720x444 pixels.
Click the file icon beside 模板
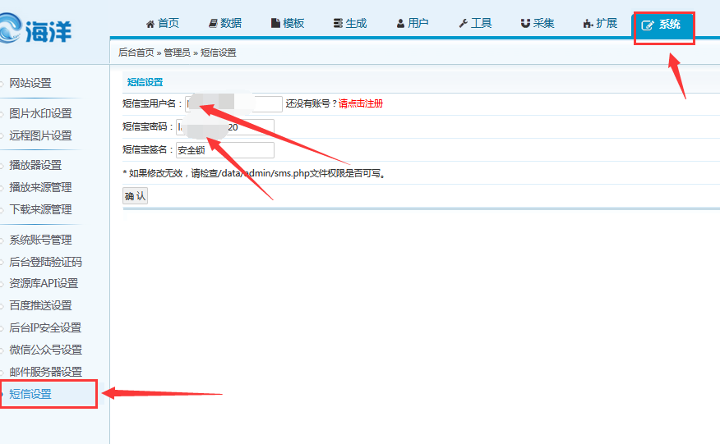click(x=275, y=24)
